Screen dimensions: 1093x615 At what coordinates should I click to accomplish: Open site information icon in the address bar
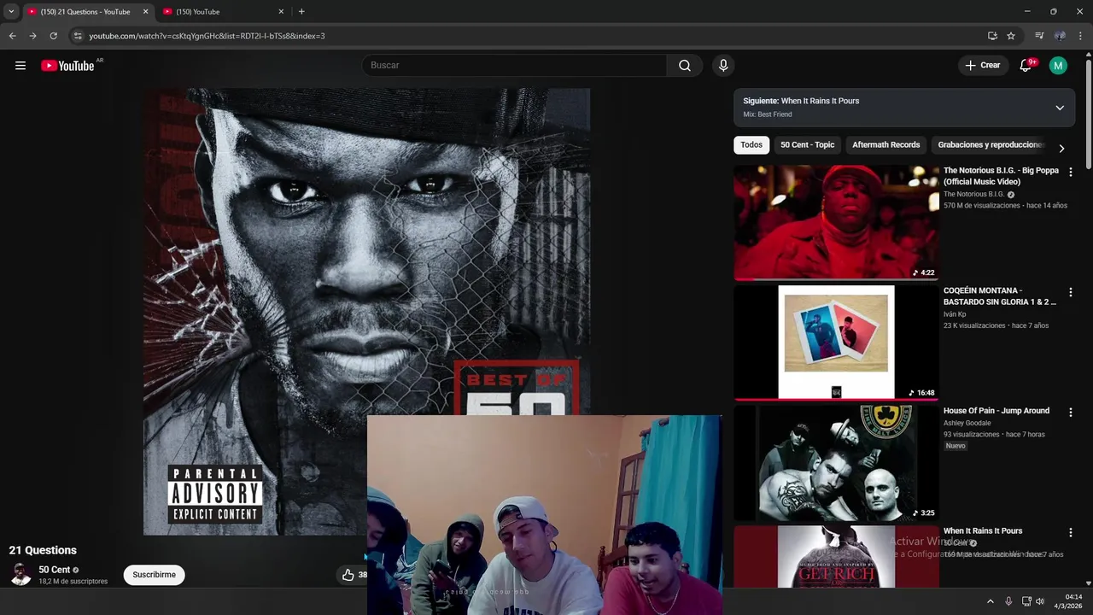(78, 36)
